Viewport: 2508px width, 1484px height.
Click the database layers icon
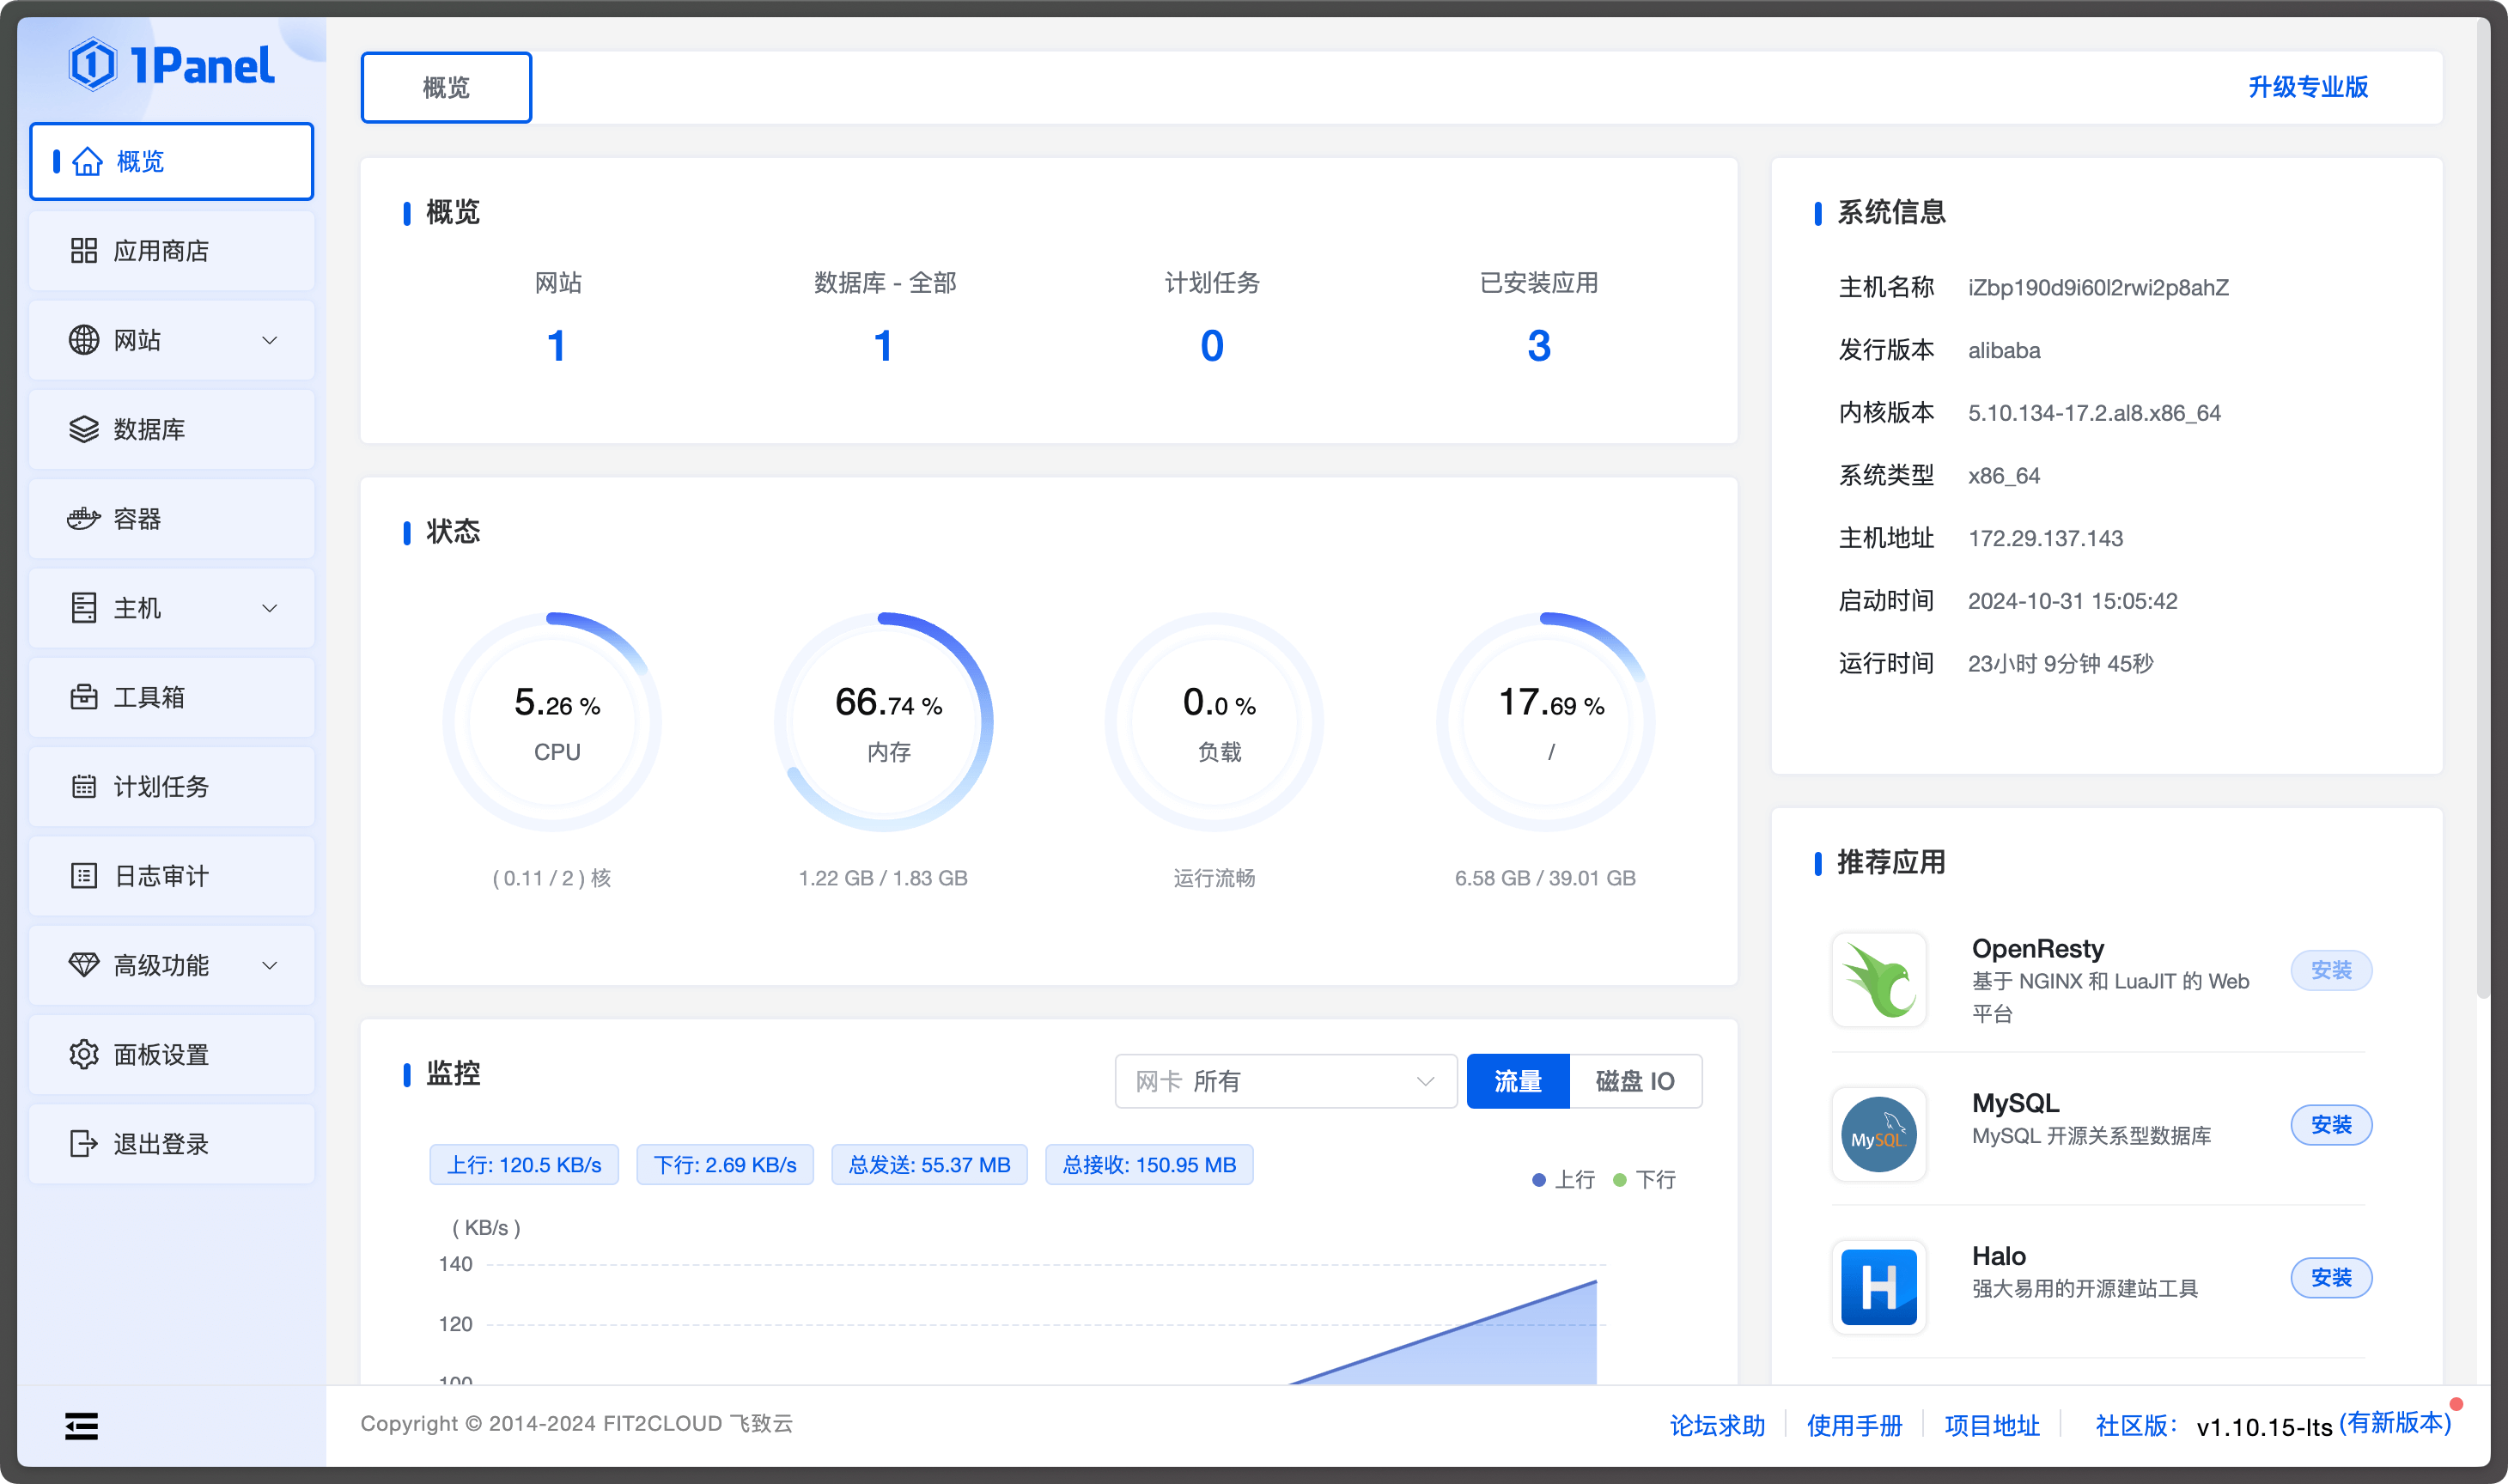coord(84,429)
